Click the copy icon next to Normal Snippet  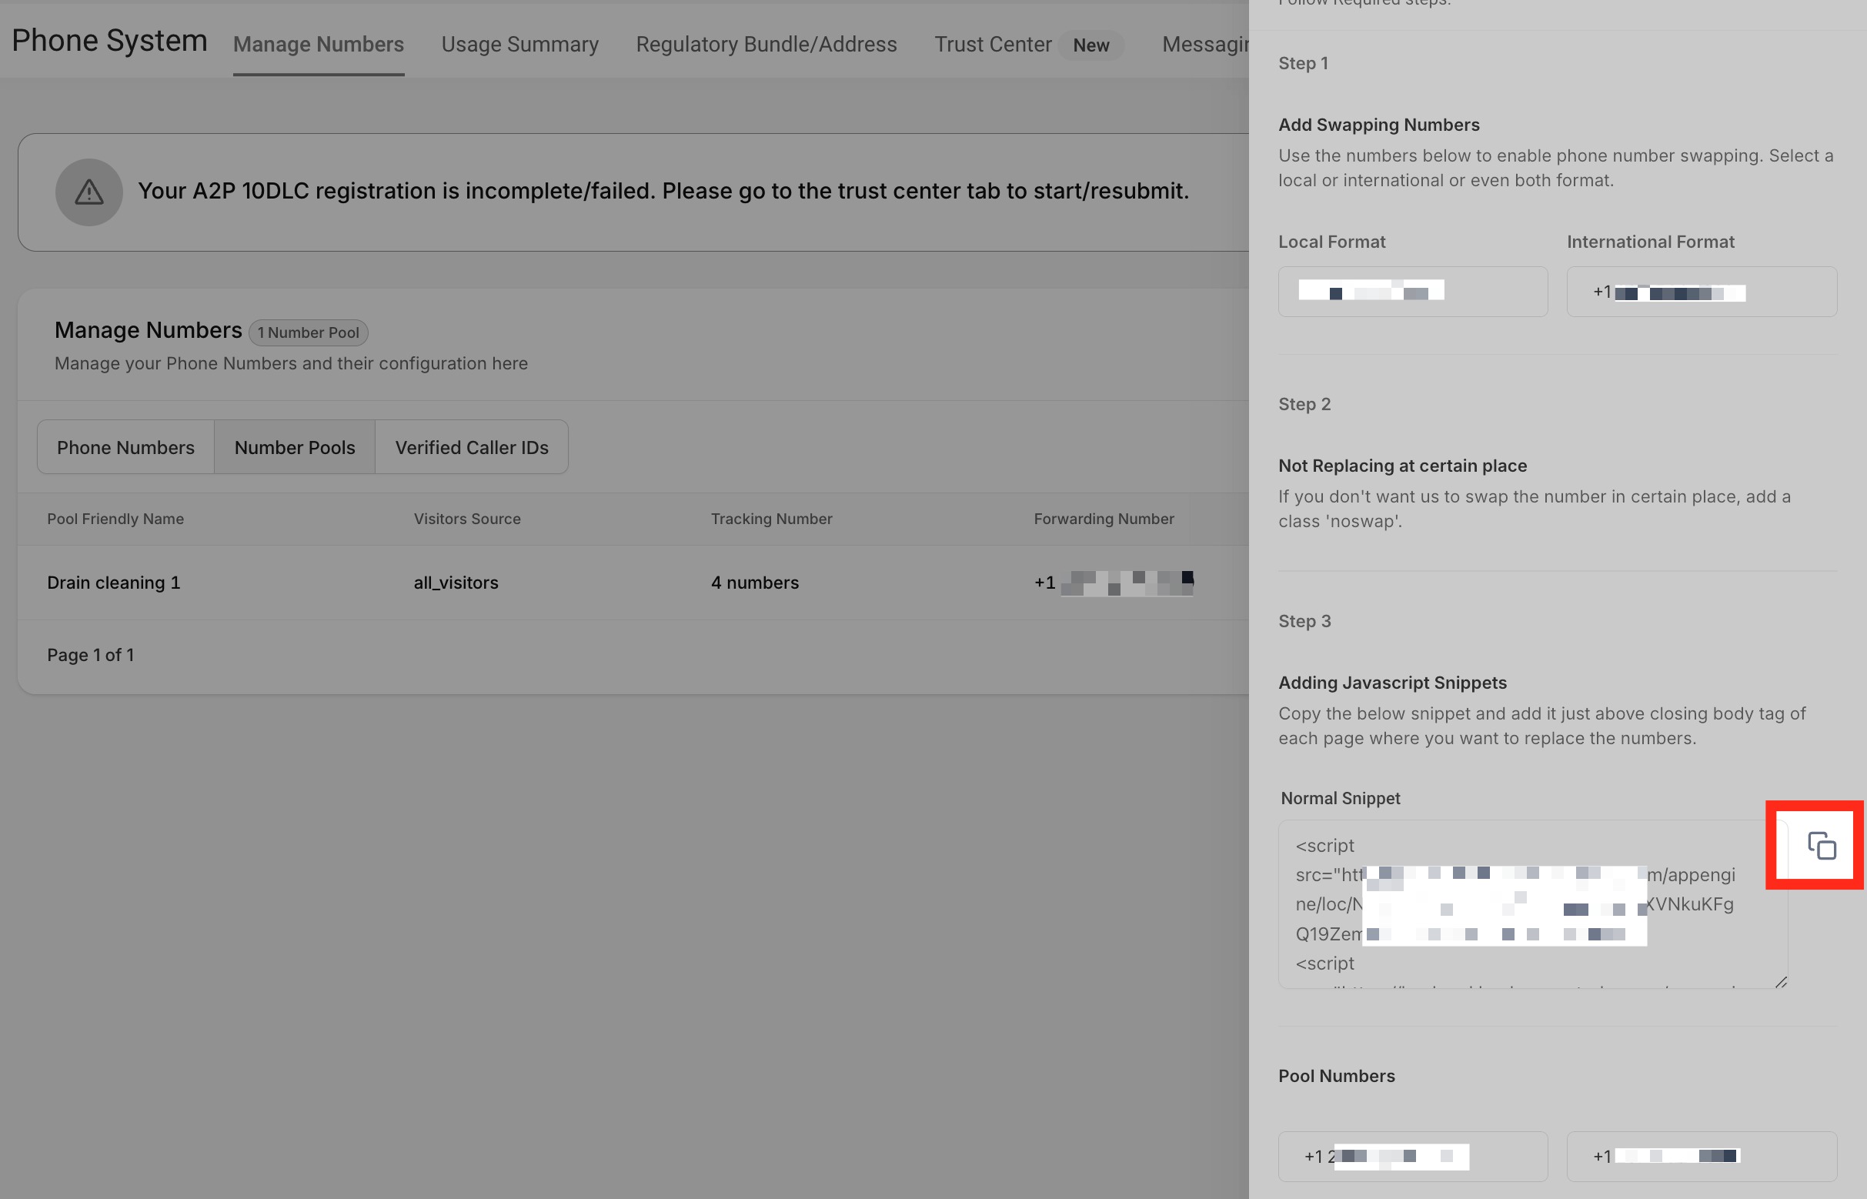click(x=1814, y=847)
